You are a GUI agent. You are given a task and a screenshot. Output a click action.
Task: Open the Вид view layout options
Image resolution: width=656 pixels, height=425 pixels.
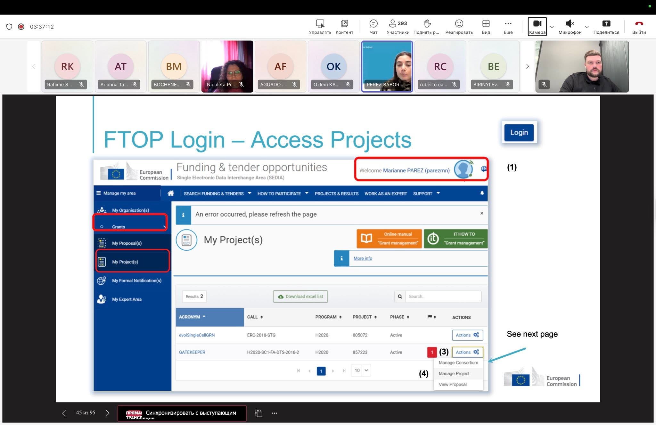[486, 27]
